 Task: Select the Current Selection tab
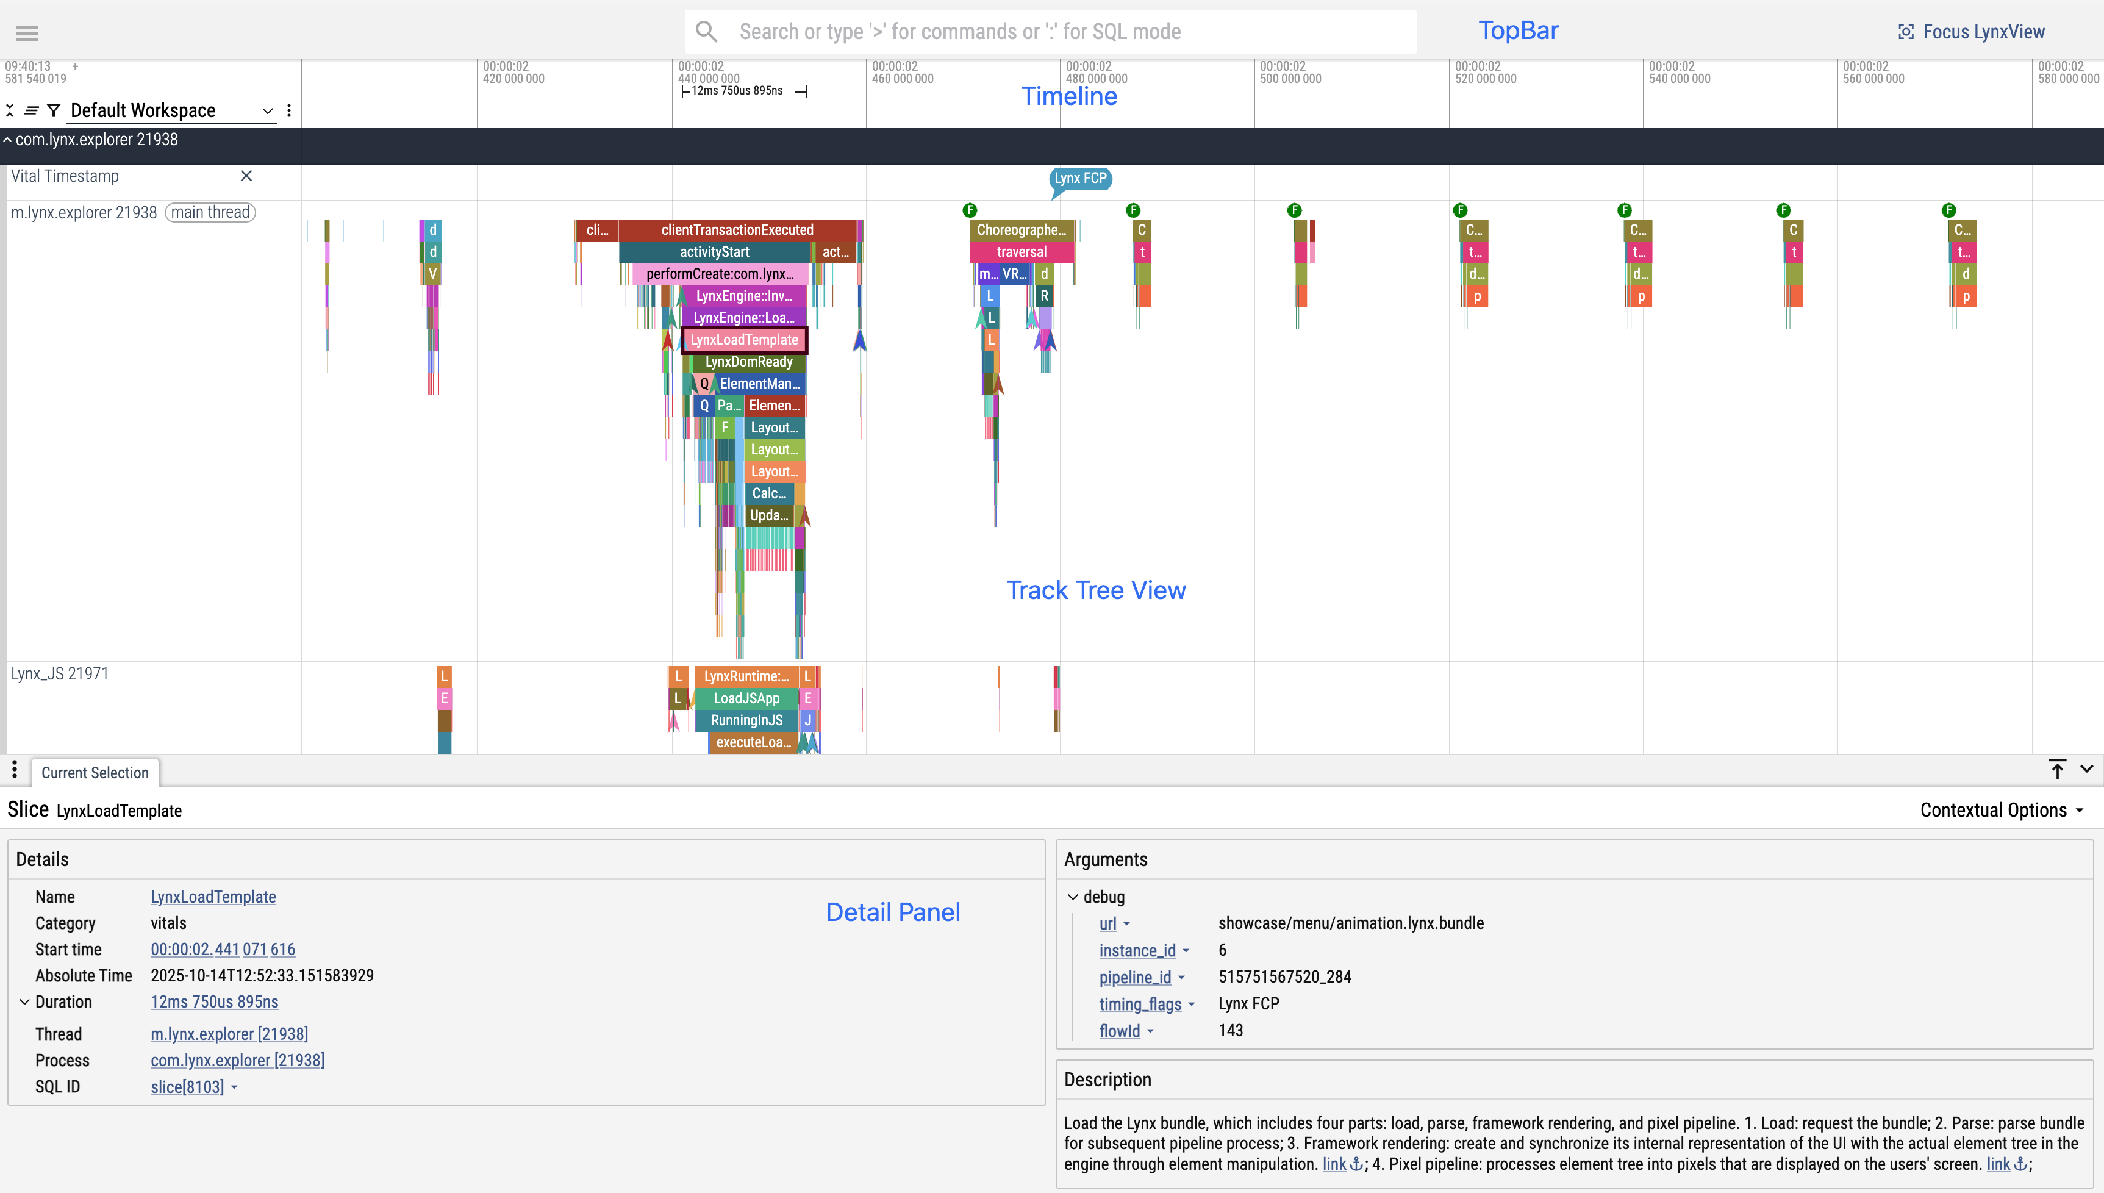95,773
